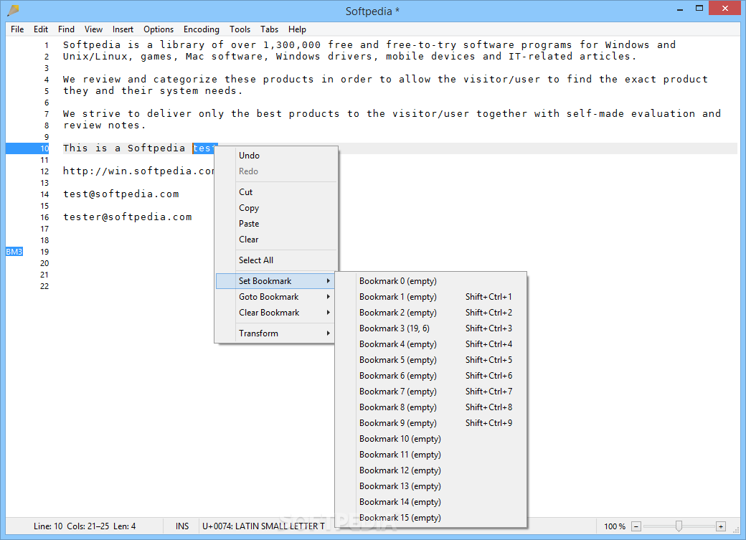This screenshot has height=540, width=746.
Task: Maximize the Softpedia window
Action: click(699, 8)
